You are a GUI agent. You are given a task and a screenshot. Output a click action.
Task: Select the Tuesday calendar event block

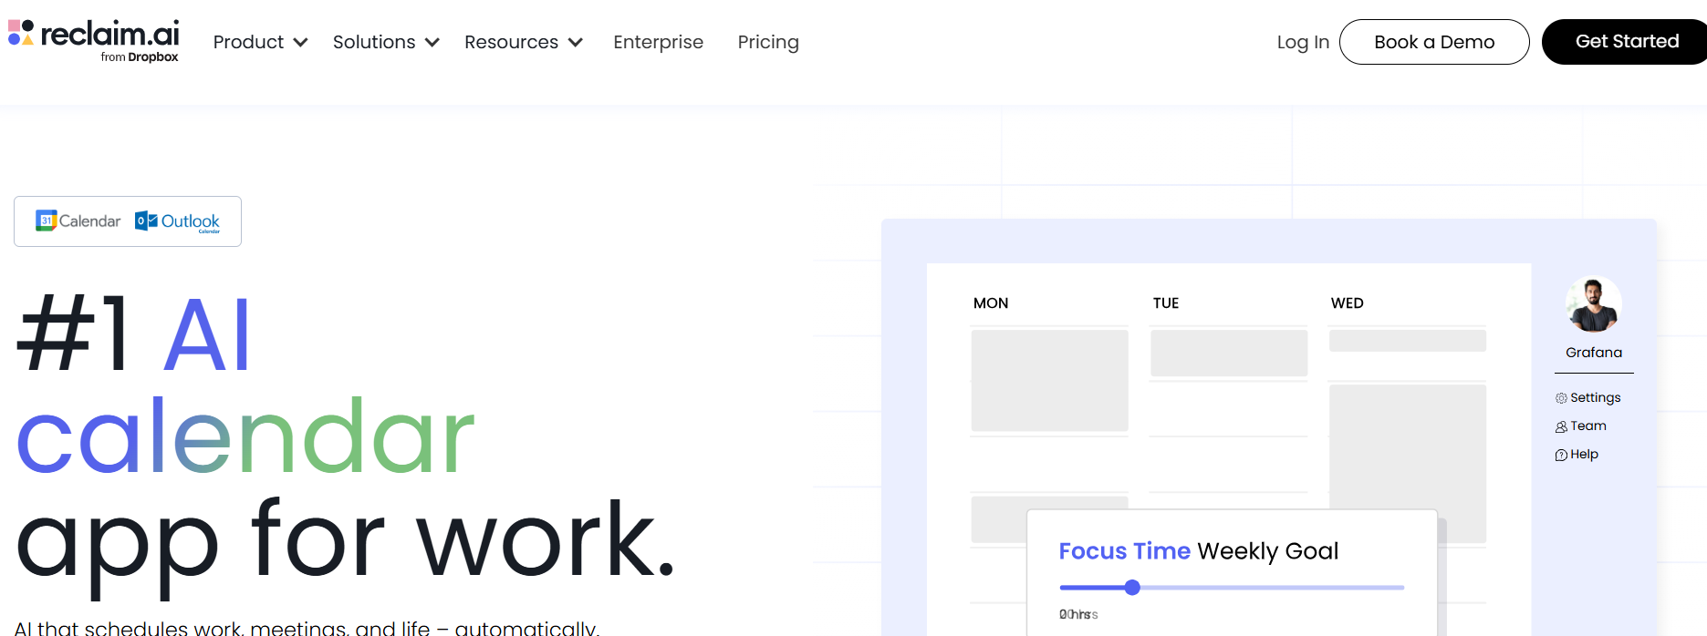coord(1228,353)
